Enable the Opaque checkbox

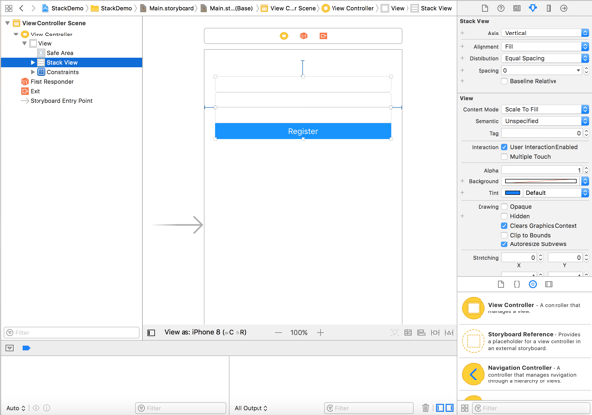pyautogui.click(x=504, y=207)
